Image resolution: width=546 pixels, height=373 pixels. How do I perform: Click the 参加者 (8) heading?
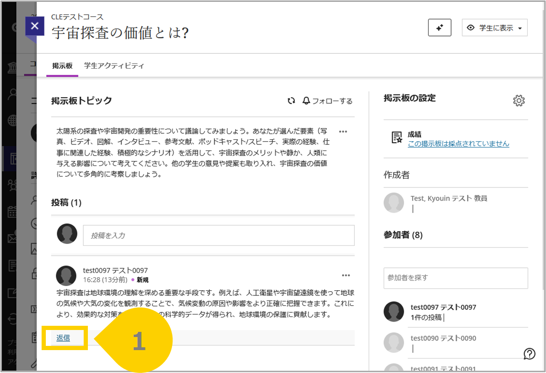(403, 235)
